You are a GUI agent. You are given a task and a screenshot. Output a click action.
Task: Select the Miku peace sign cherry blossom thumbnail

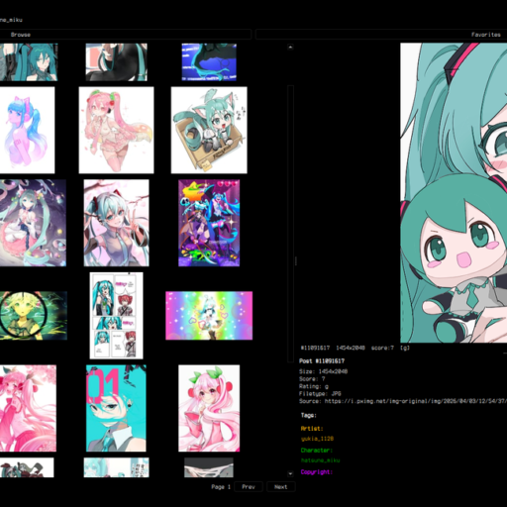(x=116, y=223)
